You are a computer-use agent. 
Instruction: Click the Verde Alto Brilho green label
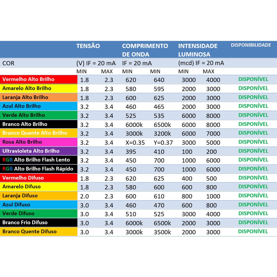[24, 115]
